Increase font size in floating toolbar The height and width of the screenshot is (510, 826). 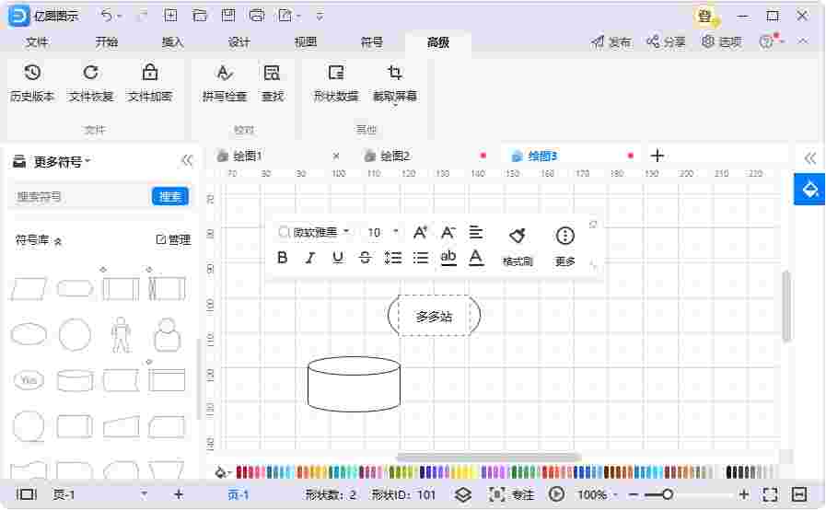click(420, 232)
